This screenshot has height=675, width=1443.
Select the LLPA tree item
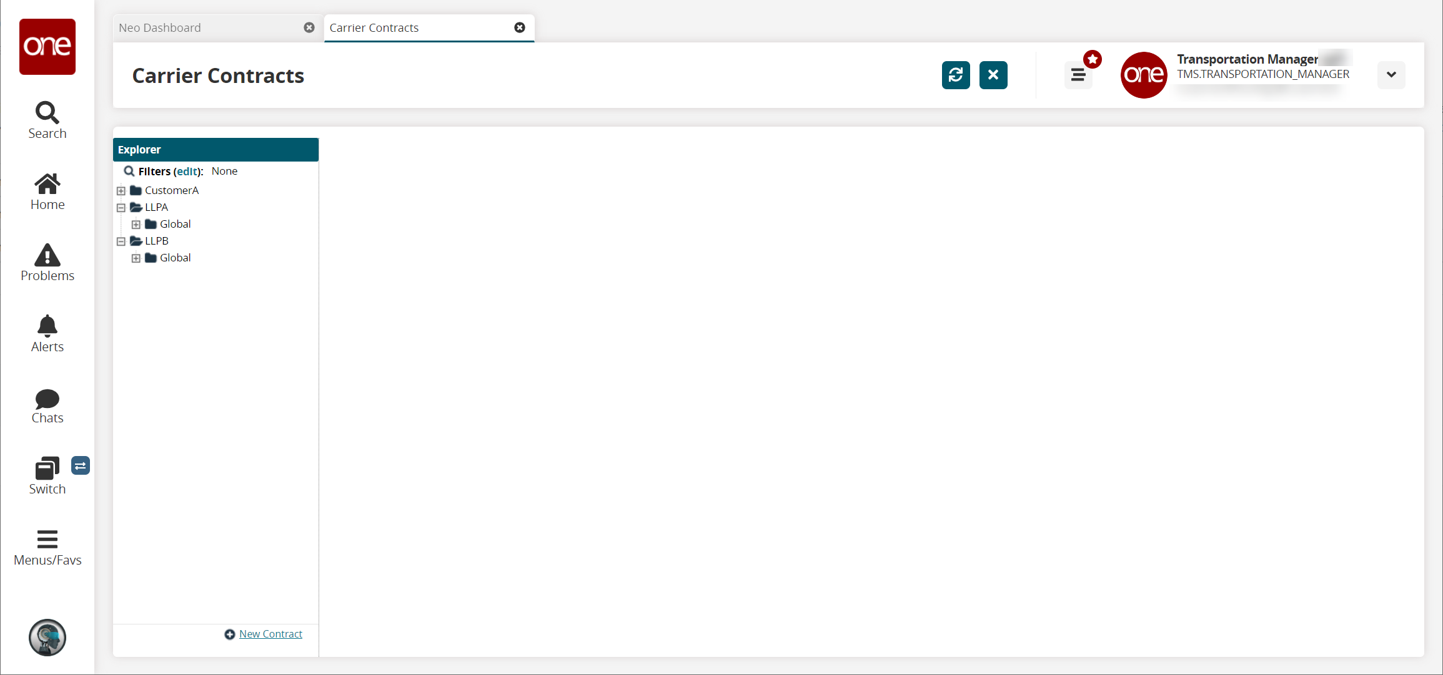point(155,207)
